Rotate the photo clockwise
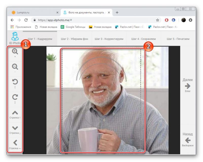203x162 pixels. click(15, 97)
